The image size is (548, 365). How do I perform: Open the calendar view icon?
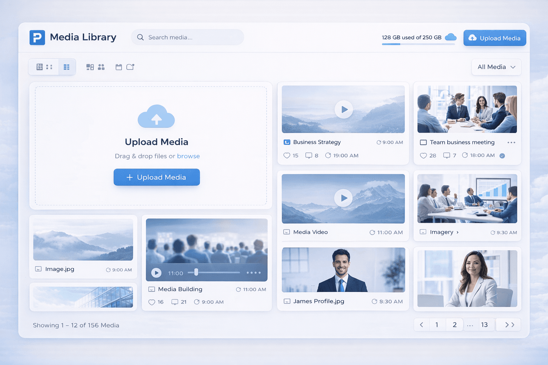119,67
